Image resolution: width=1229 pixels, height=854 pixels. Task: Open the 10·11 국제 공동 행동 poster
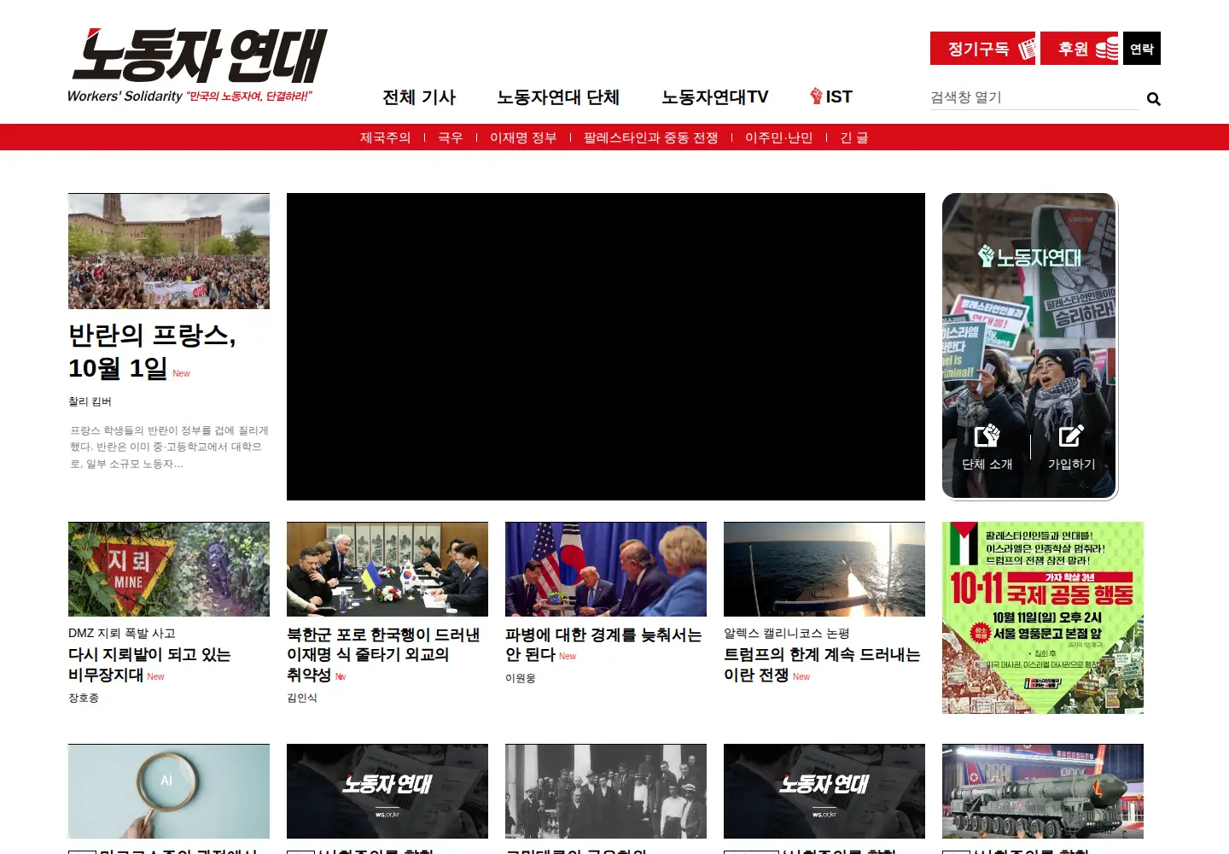pyautogui.click(x=1043, y=617)
